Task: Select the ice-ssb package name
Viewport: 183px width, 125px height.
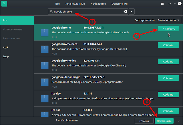Action: pos(56,110)
